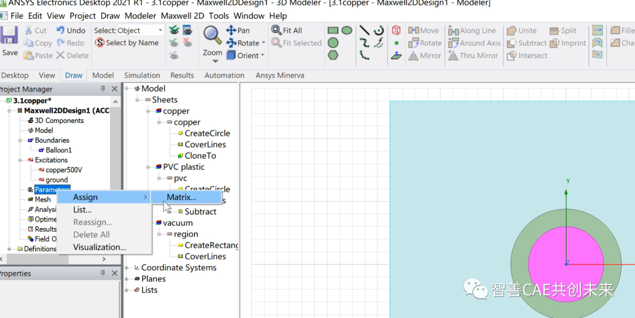The width and height of the screenshot is (635, 318).
Task: Click Visualization... in the context menu
Action: tap(104, 247)
